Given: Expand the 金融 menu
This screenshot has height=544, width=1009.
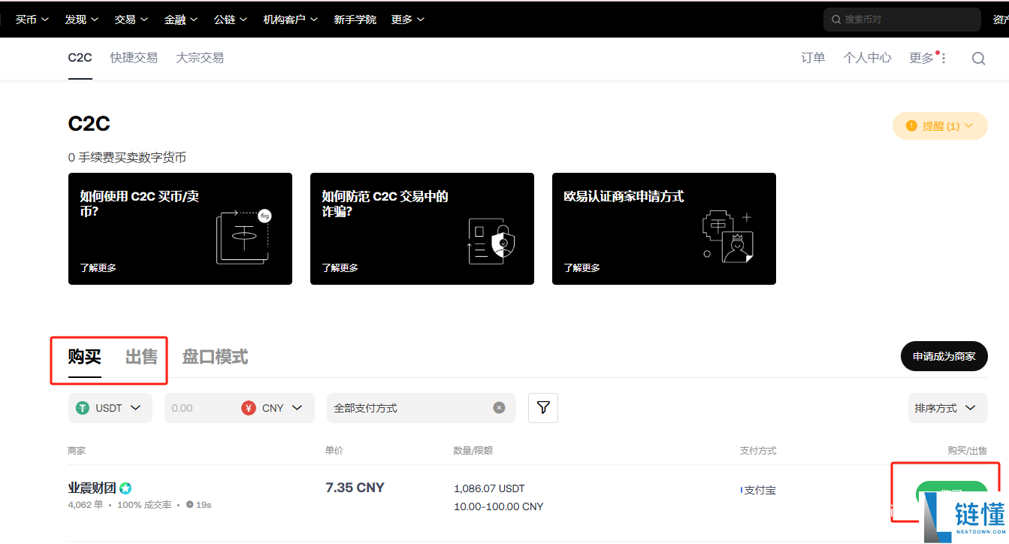Looking at the screenshot, I should [180, 20].
